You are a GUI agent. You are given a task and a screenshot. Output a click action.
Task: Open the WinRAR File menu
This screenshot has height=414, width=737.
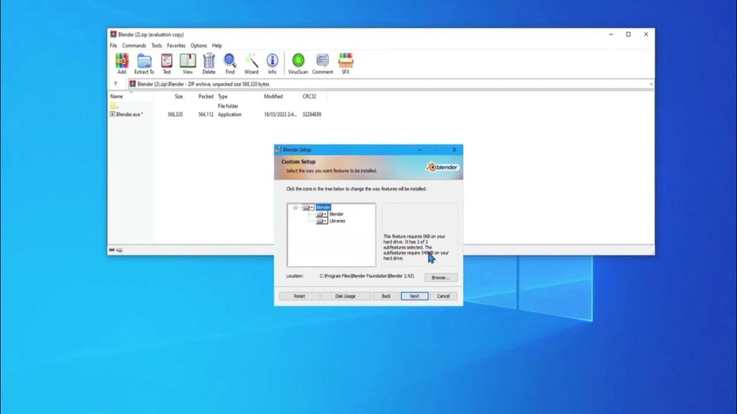pyautogui.click(x=113, y=45)
